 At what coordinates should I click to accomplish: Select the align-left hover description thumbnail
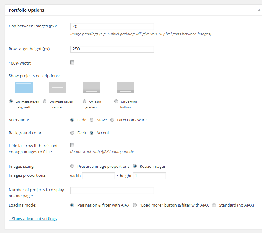click(24, 87)
